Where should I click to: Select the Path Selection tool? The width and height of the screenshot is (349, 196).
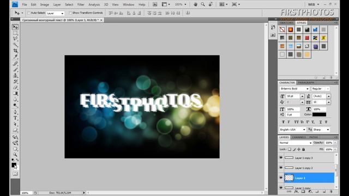point(15,124)
